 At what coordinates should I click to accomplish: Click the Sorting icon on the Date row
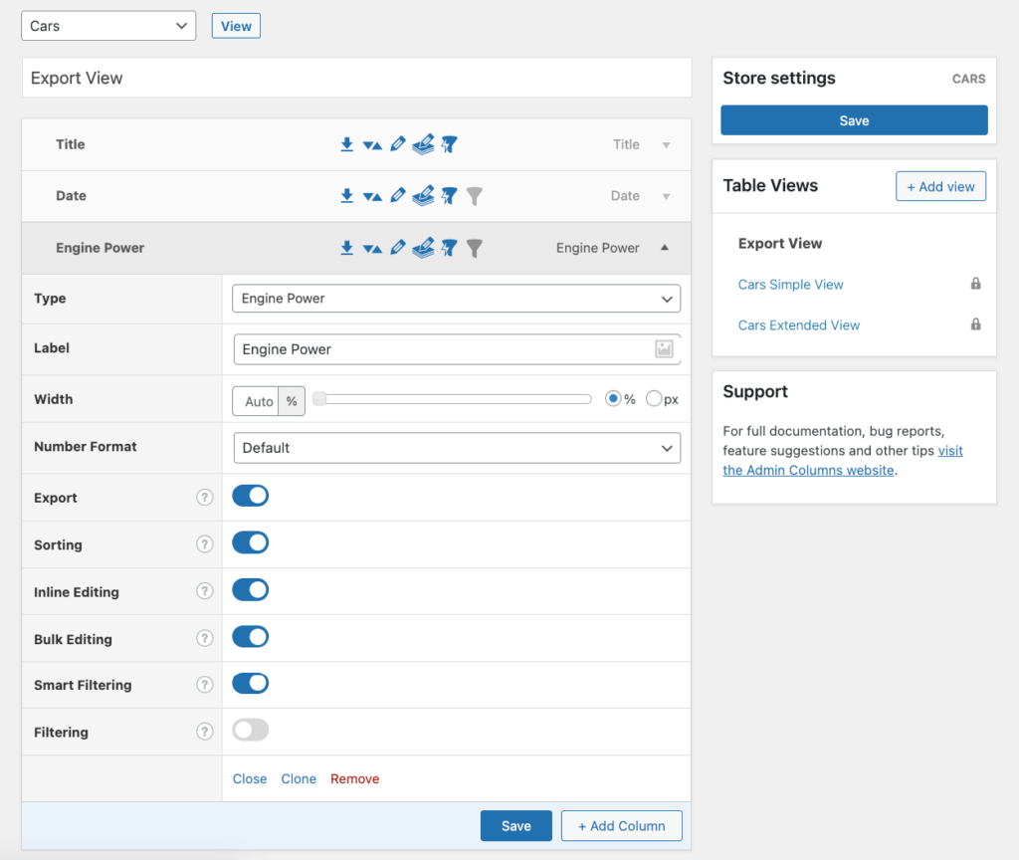371,196
